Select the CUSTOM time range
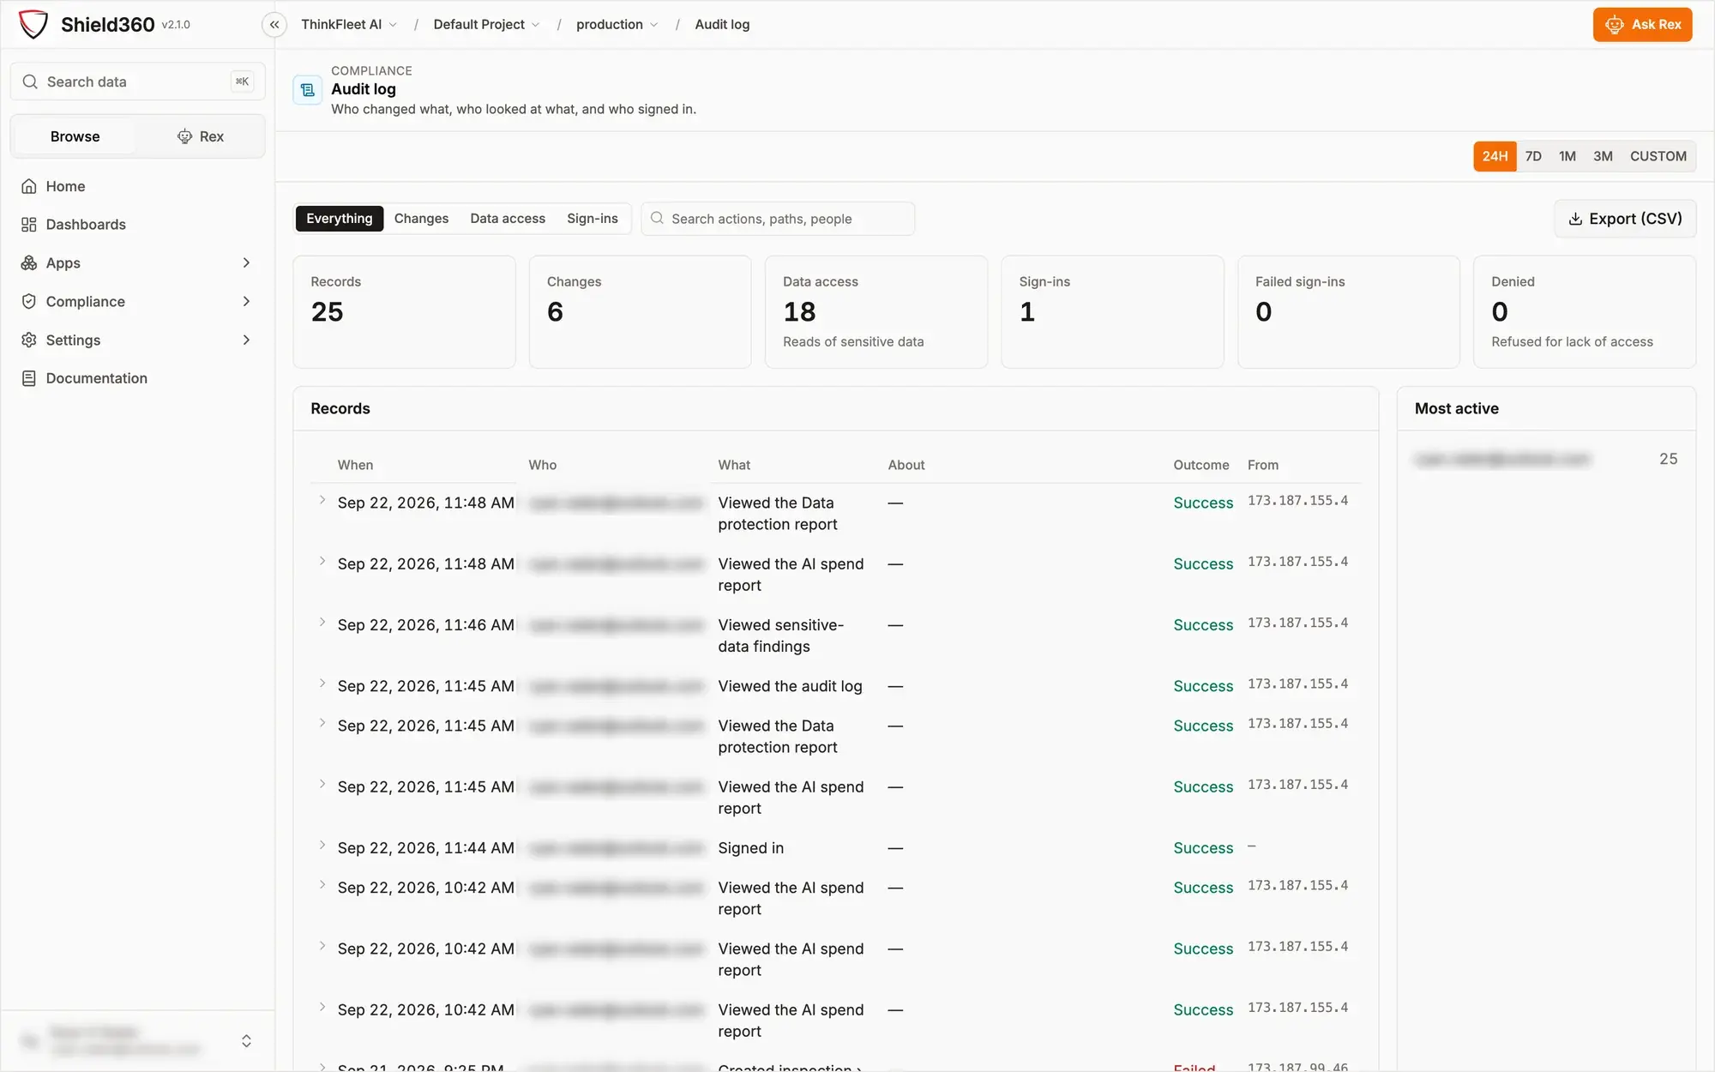This screenshot has height=1072, width=1715. [1658, 156]
